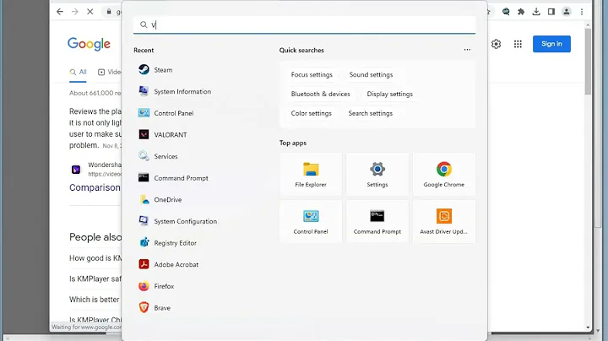Click the Windows search input field
Screen dimensions: 608x341
pos(304,24)
